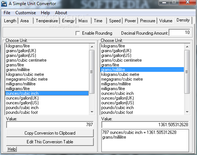Select pounds/cubic inch in right list
The height and width of the screenshot is (155, 197).
tap(142, 108)
